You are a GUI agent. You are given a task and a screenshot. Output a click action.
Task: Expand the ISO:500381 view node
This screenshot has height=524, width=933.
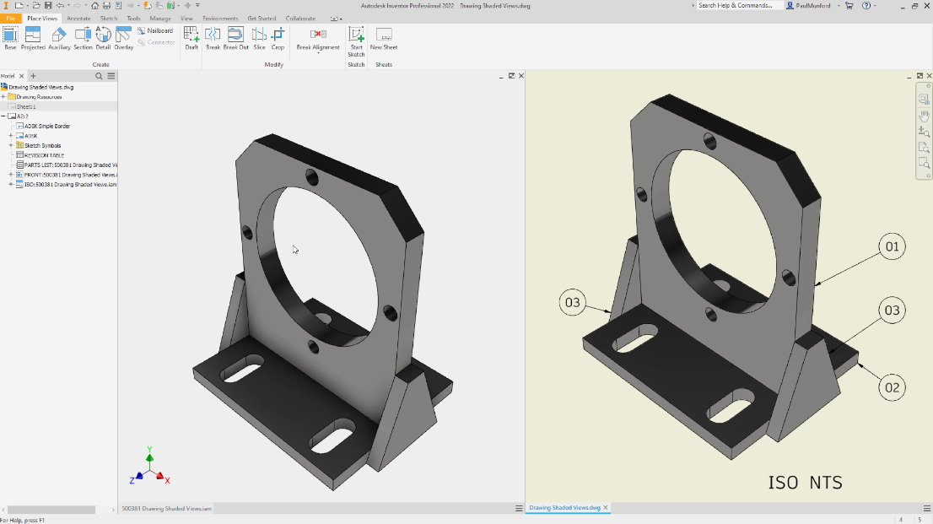click(x=11, y=185)
